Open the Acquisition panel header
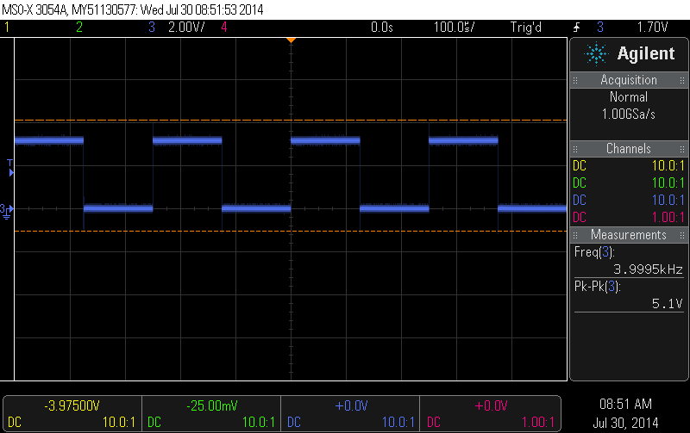Screen dimensions: 690x433 (629, 80)
